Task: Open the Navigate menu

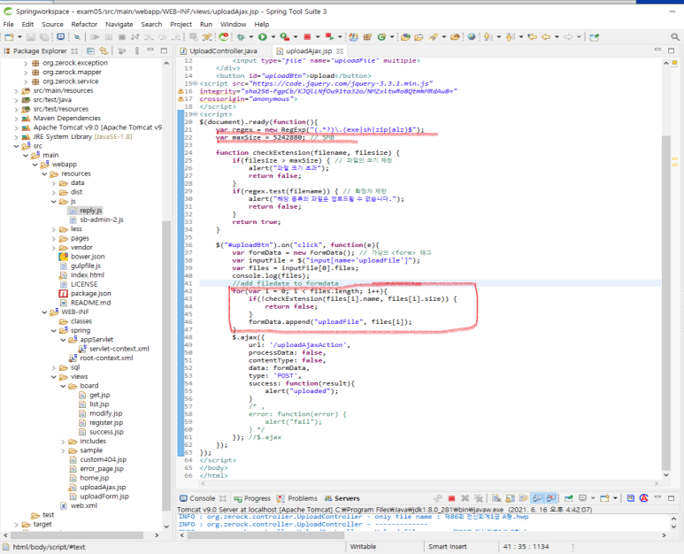Action: [119, 25]
